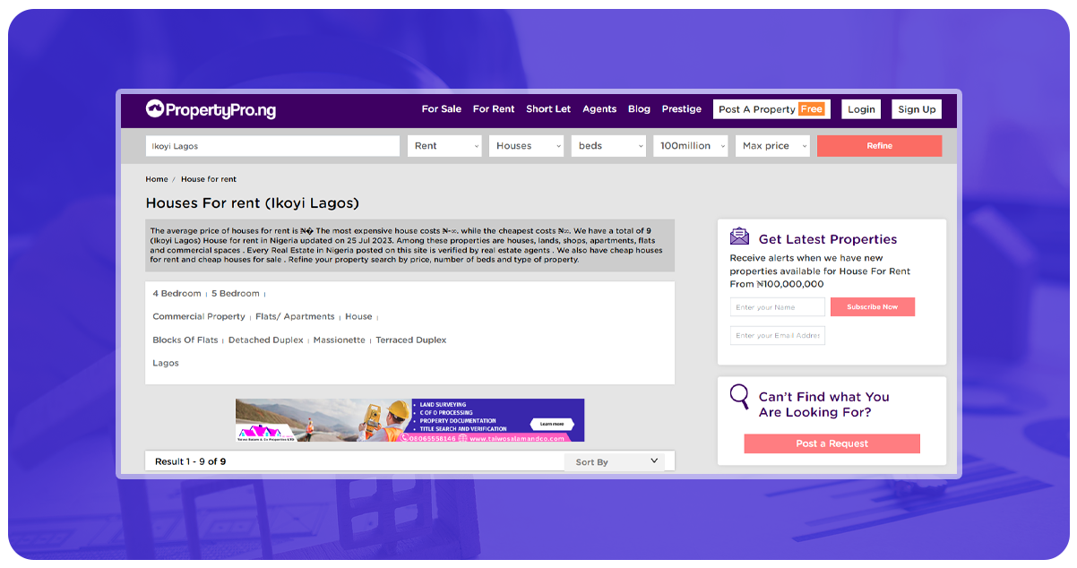The image size is (1077, 568).
Task: Go to Short Let listings
Action: click(x=548, y=109)
